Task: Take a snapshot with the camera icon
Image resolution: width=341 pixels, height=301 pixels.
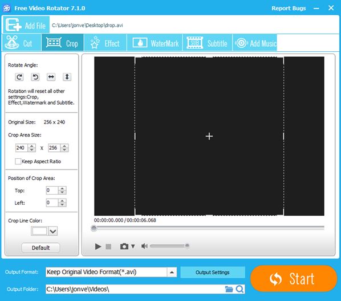Action: tap(124, 246)
